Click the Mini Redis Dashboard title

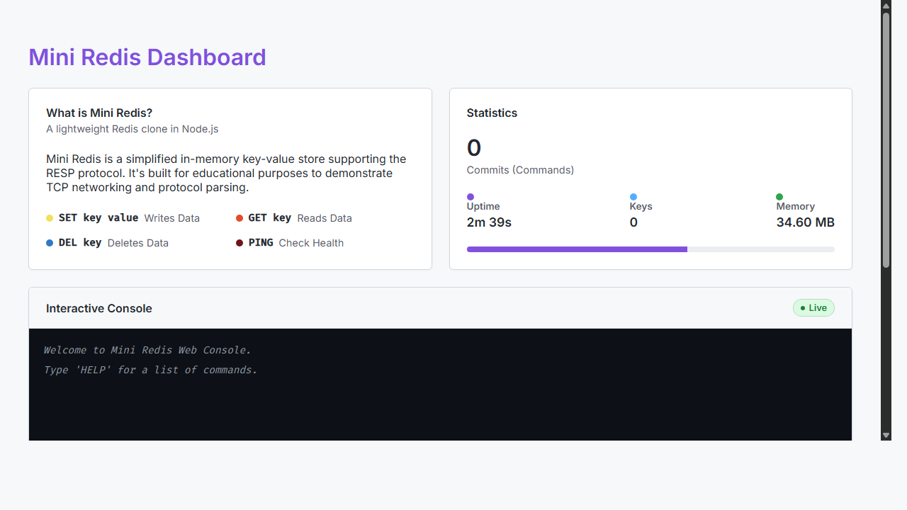147,57
